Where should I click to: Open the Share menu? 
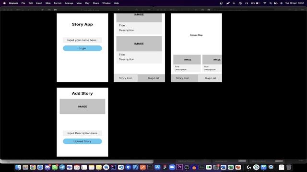click(x=96, y=3)
